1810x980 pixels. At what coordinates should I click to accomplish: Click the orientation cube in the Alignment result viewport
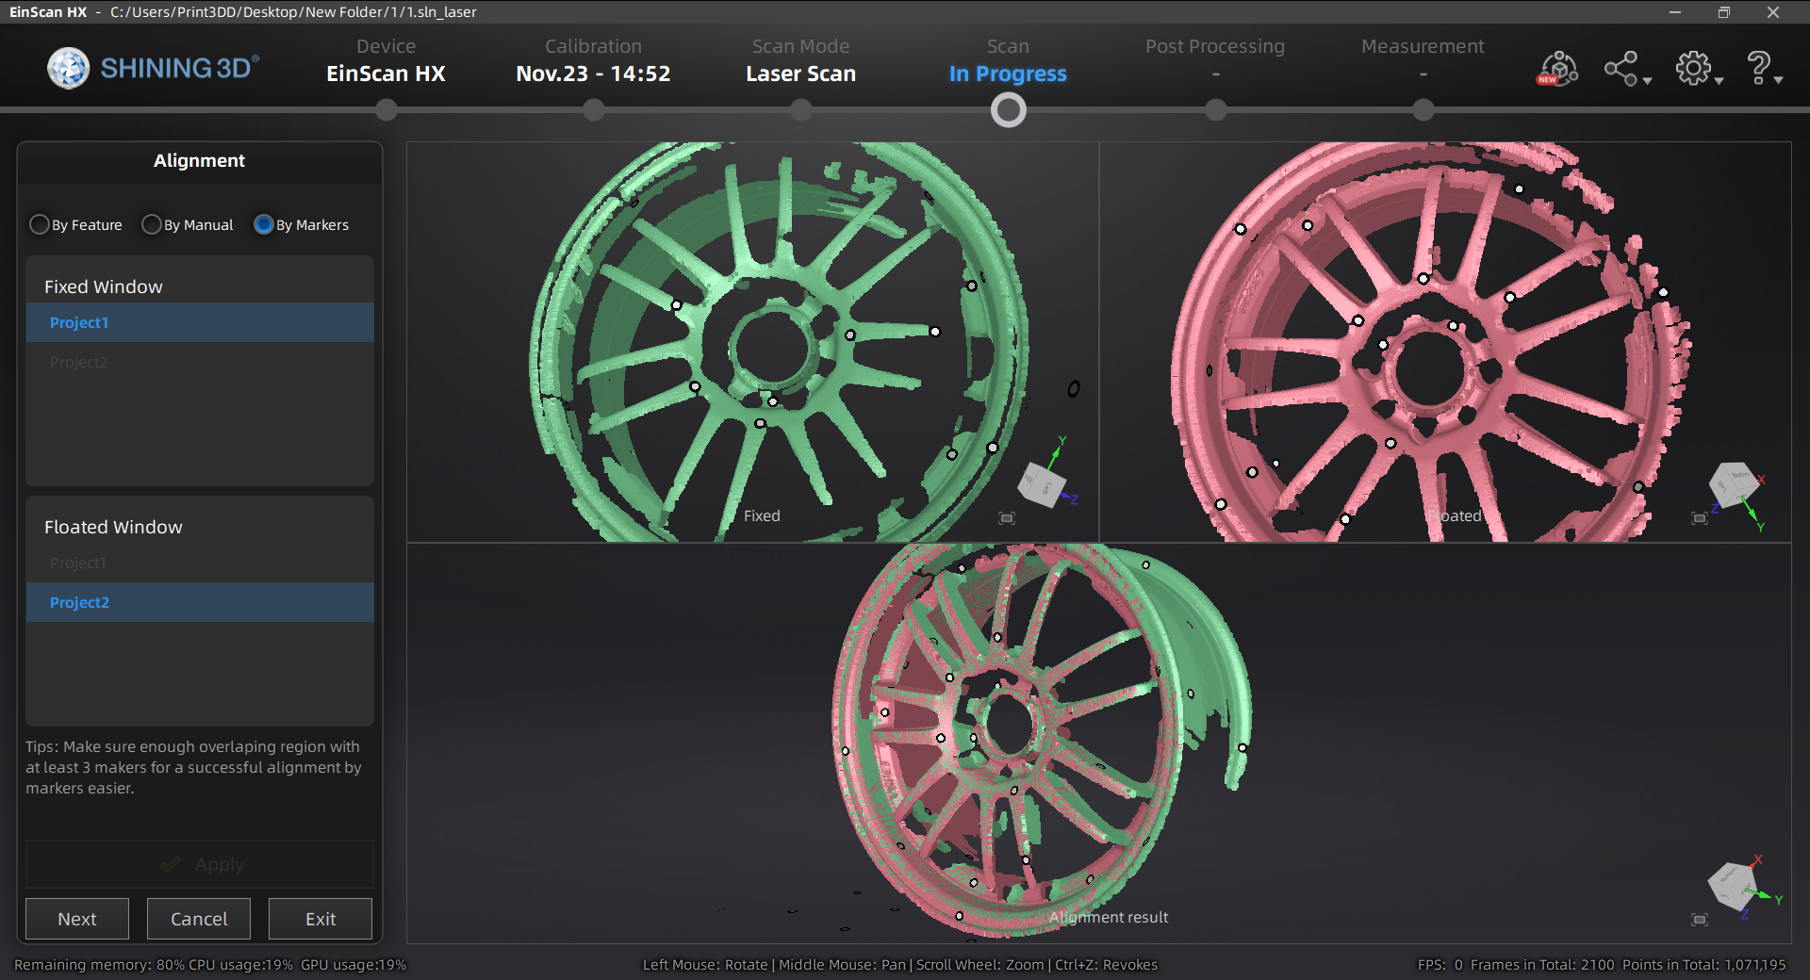1733,886
